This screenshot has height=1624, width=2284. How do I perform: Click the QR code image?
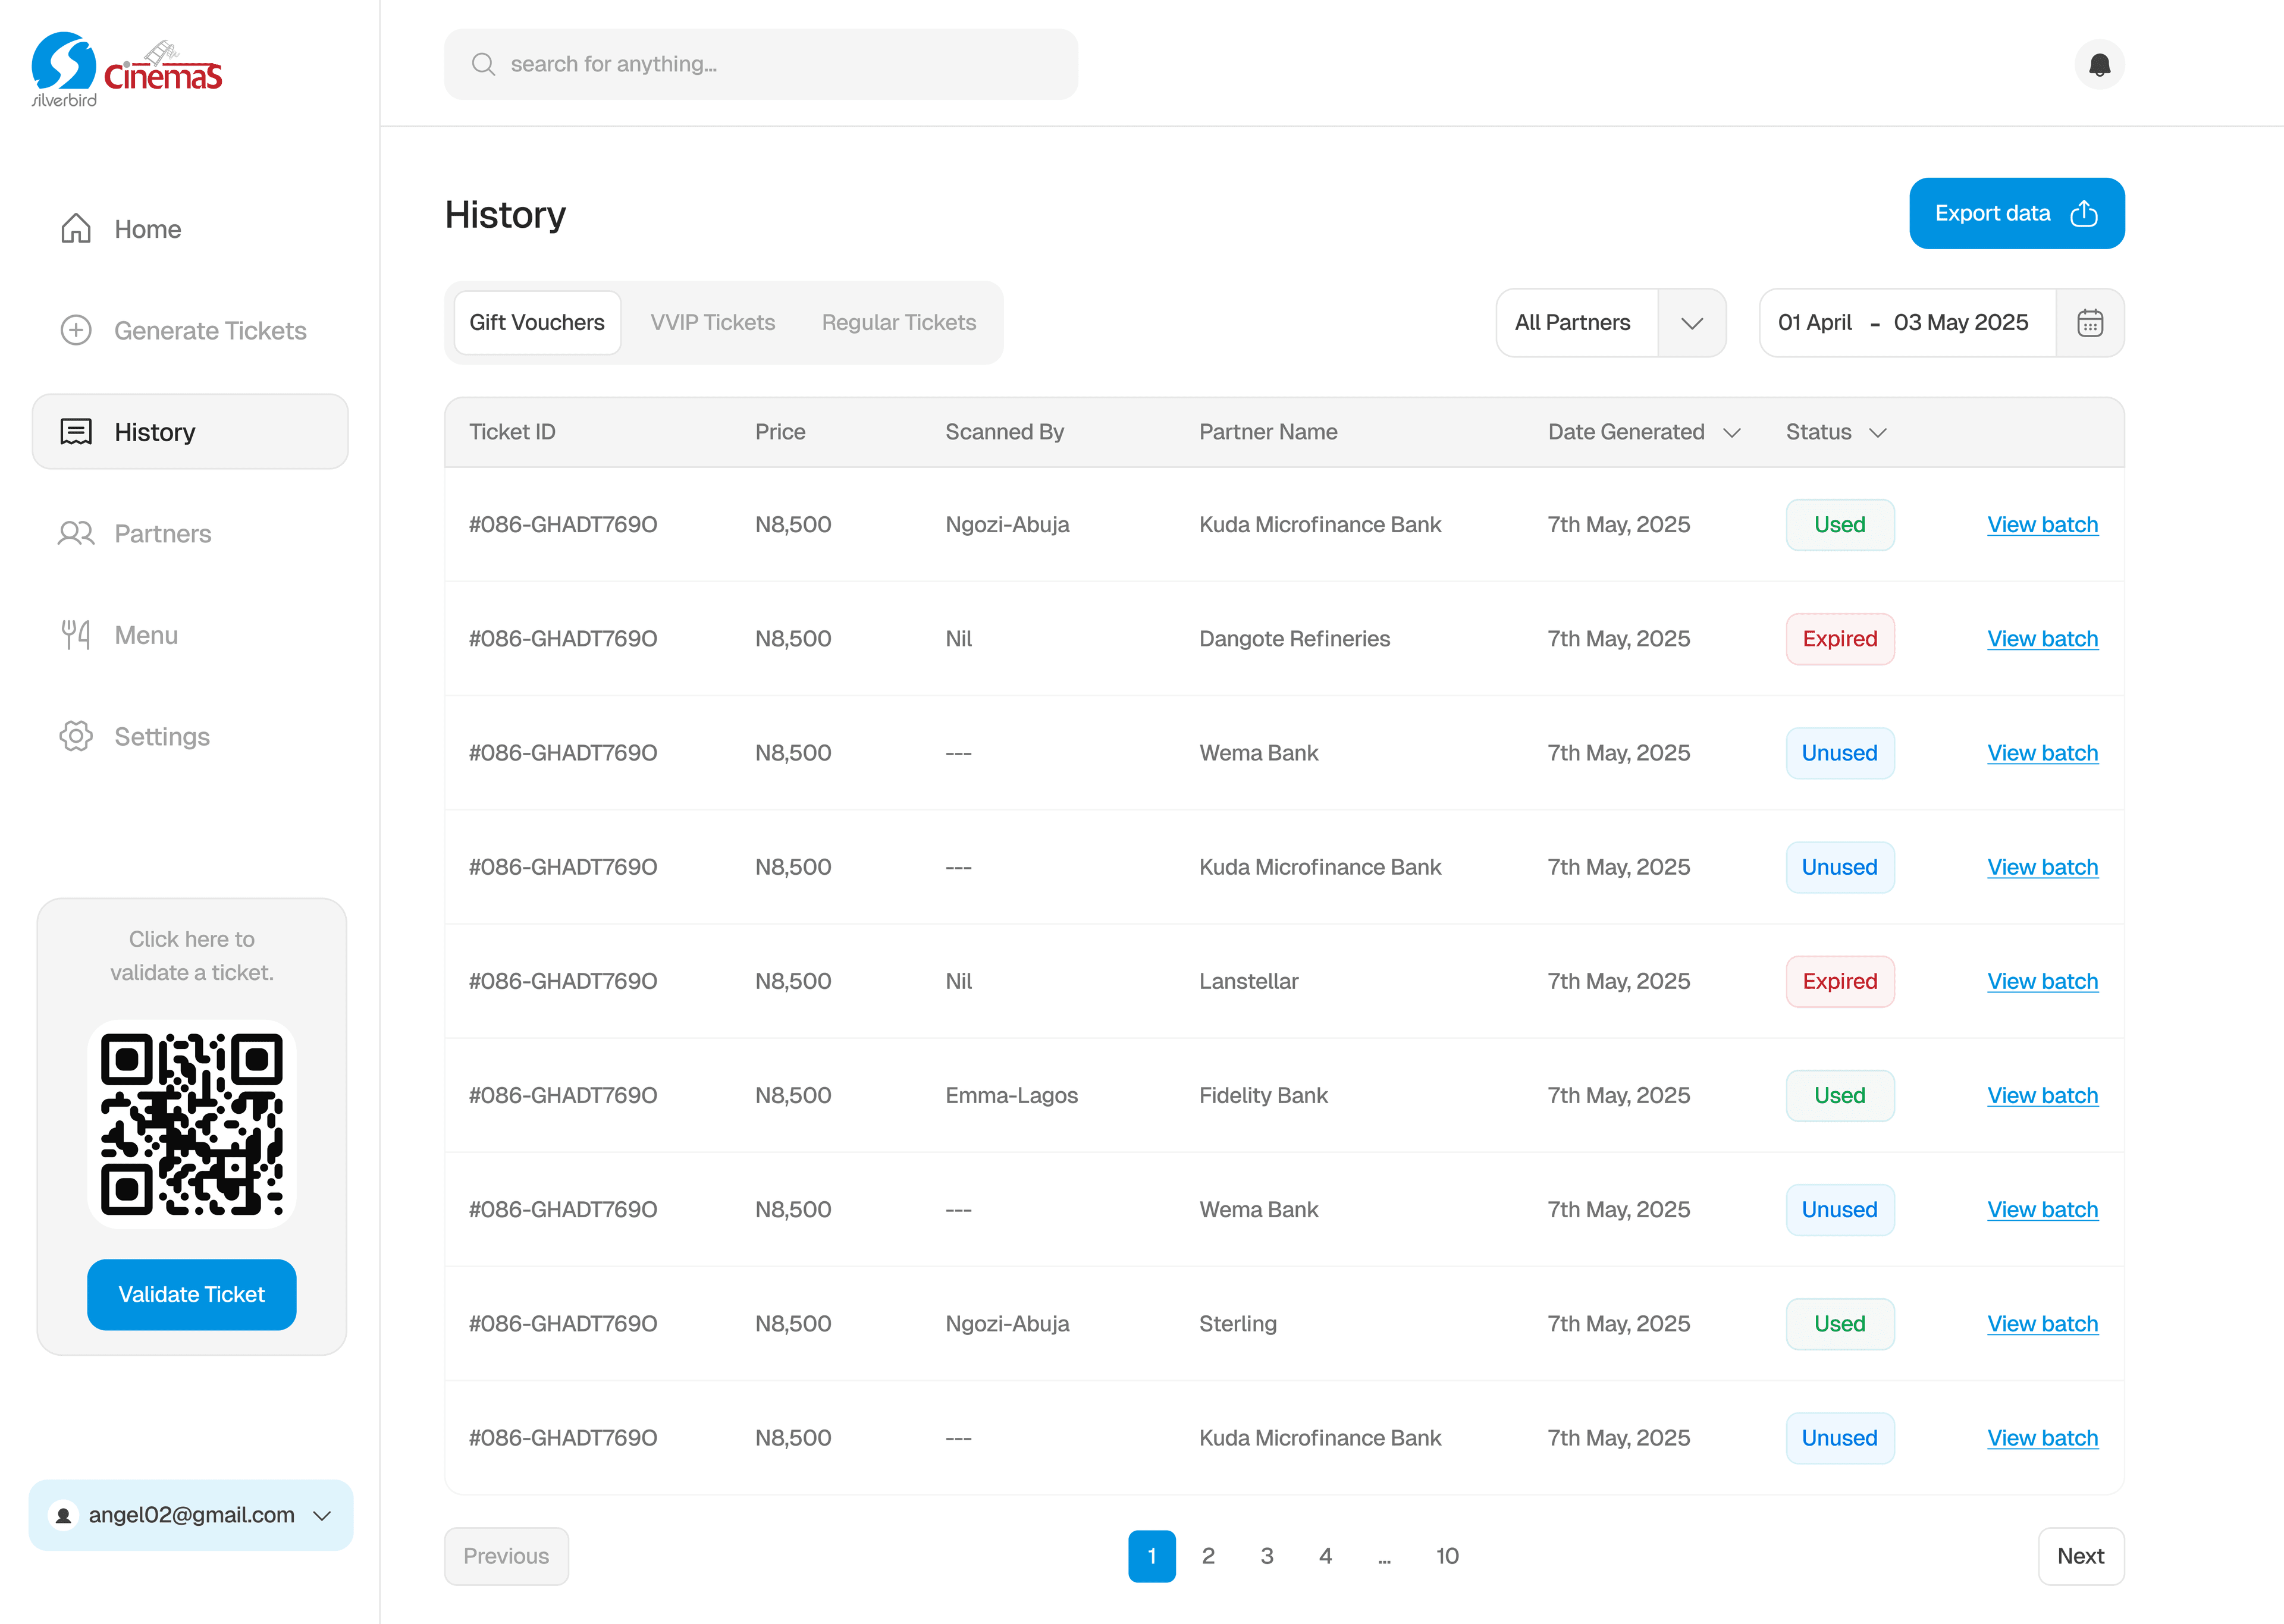click(x=192, y=1124)
